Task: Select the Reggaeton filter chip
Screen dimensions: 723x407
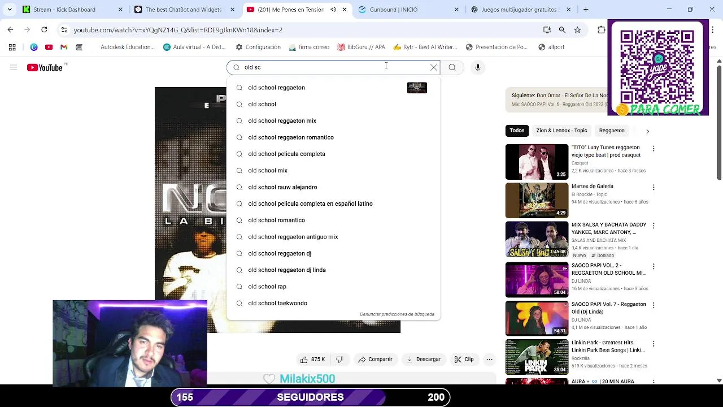Action: click(612, 131)
